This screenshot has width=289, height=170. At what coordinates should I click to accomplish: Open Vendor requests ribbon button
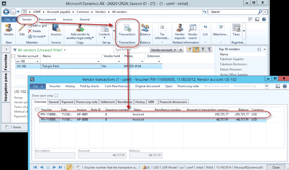coord(180,32)
